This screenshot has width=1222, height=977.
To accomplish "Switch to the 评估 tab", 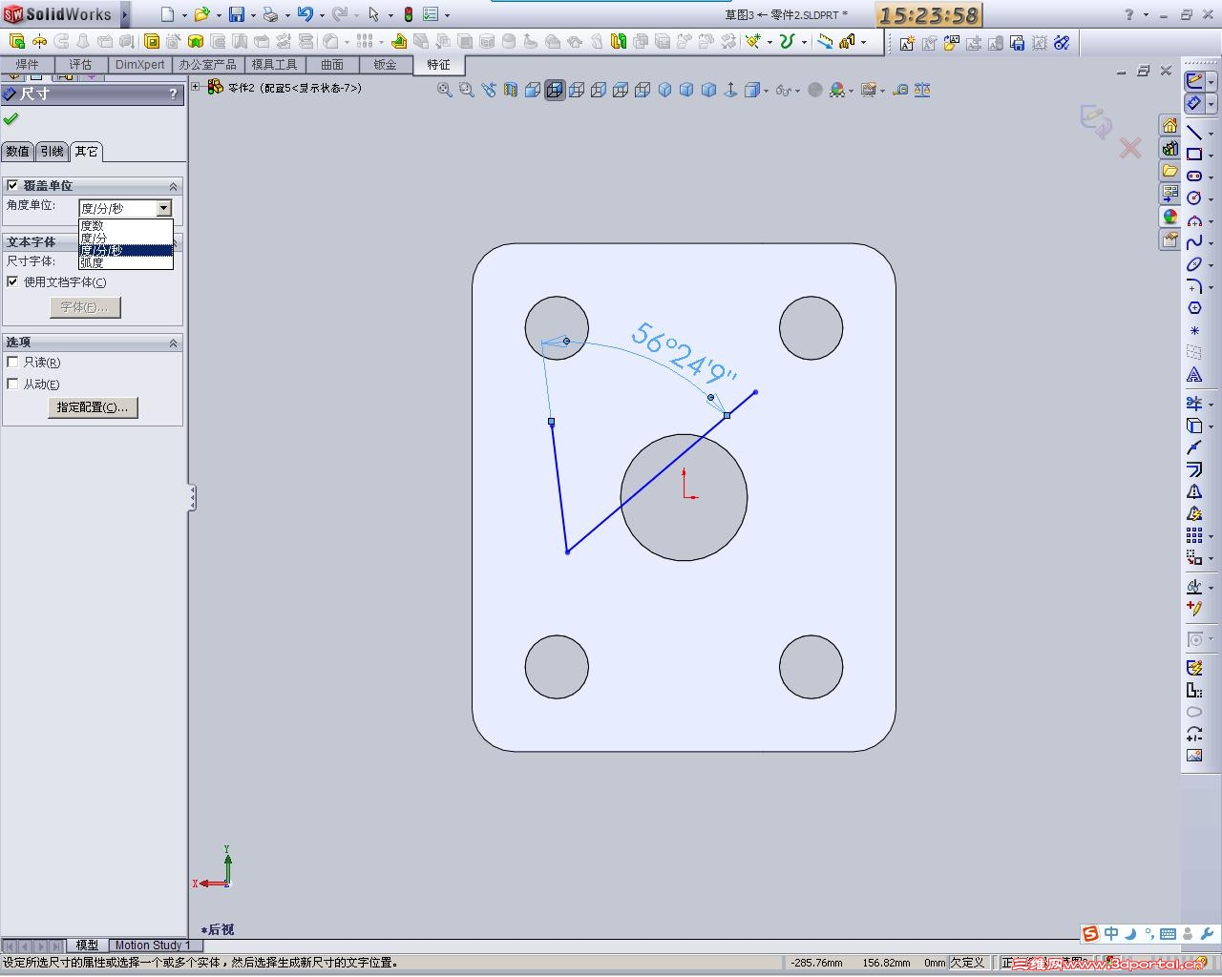I will (x=81, y=65).
